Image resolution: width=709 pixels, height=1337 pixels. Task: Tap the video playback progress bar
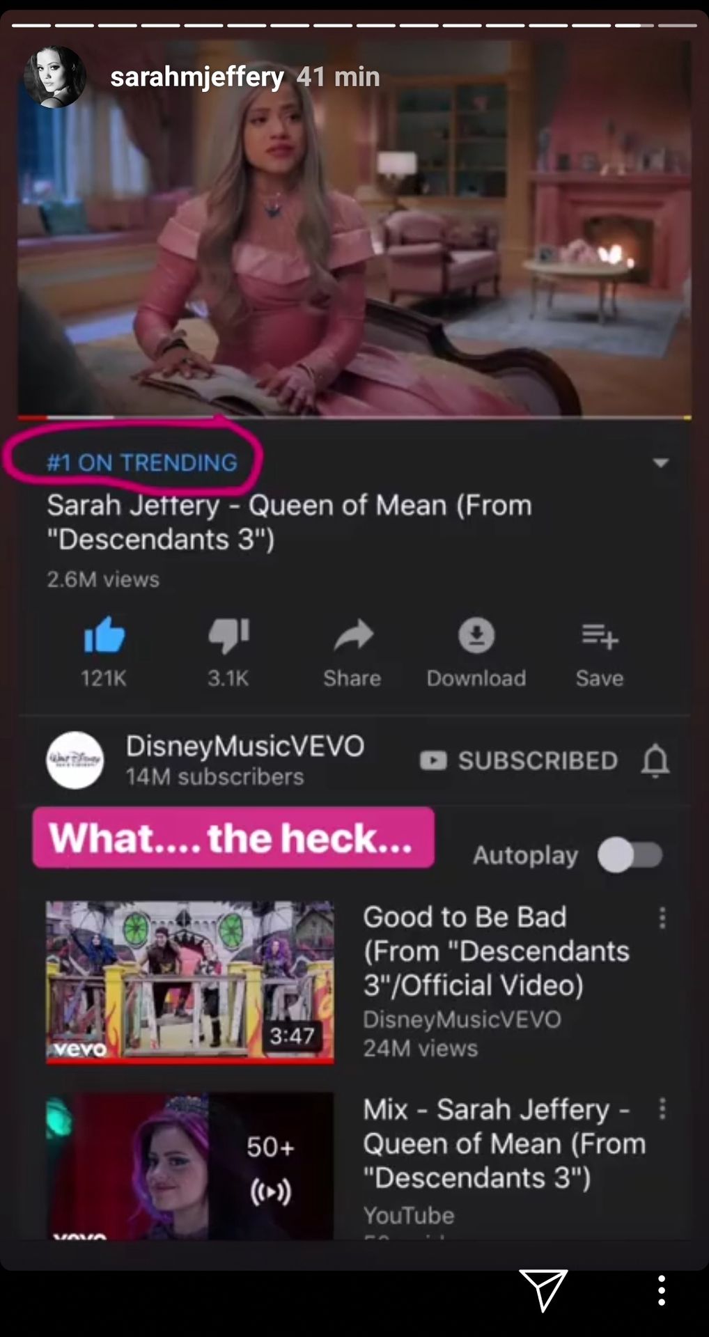point(354,417)
